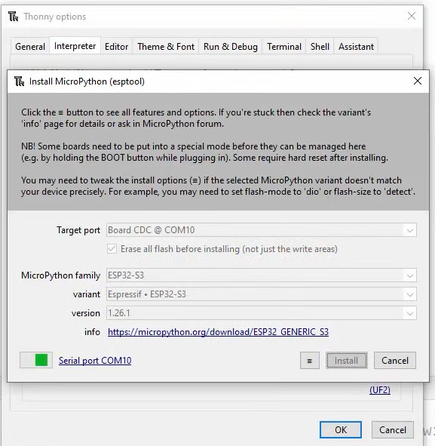Select the Interpreter tab
The image size is (435, 446).
[x=75, y=45]
